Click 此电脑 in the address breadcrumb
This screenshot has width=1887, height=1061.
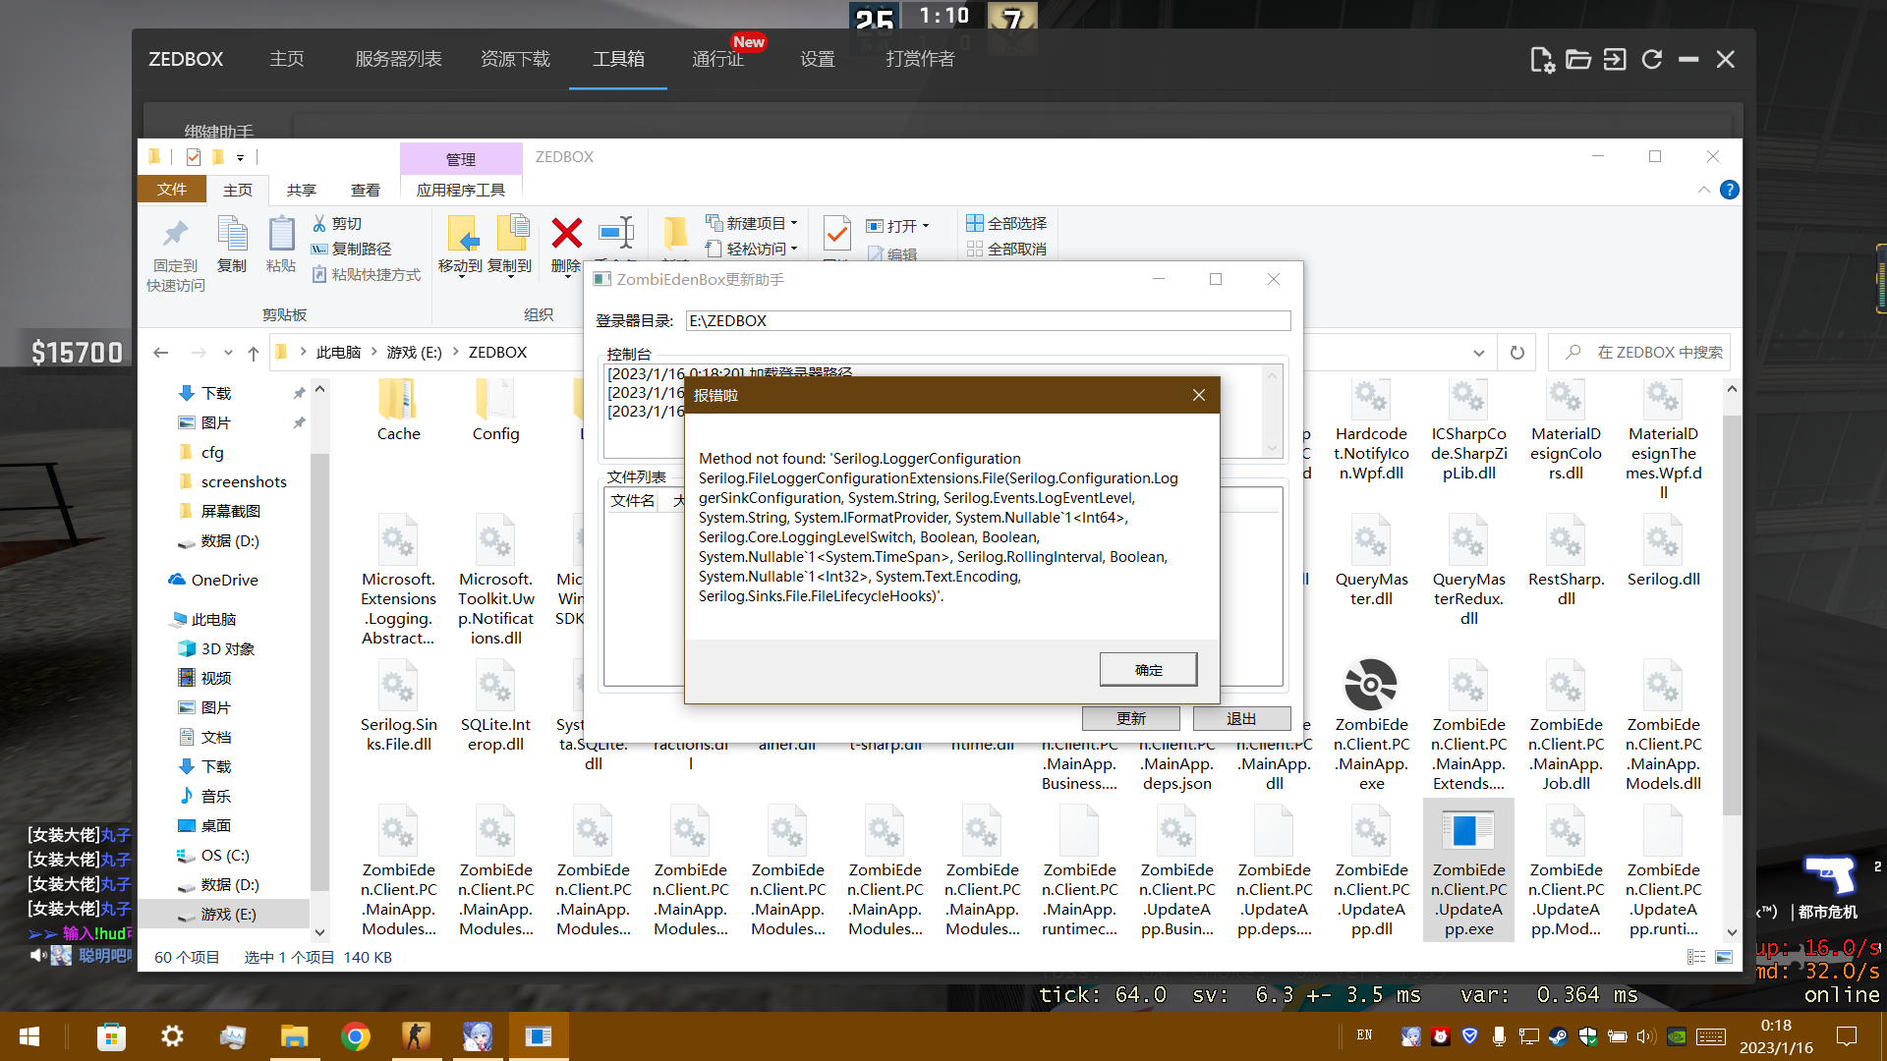coord(338,353)
